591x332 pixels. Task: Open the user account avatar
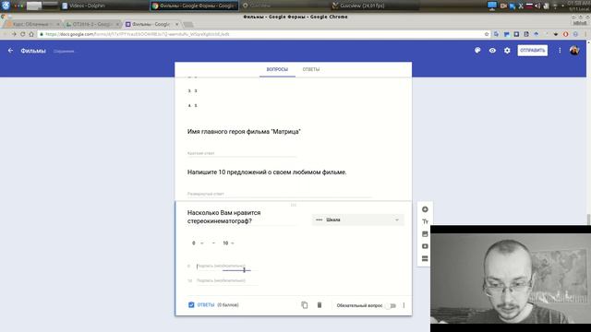coord(574,51)
